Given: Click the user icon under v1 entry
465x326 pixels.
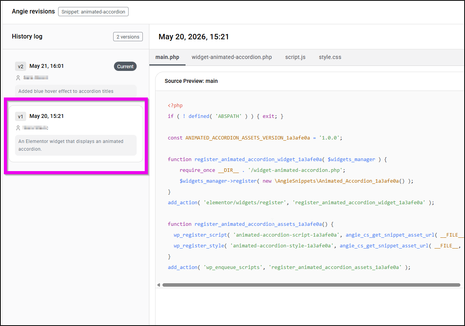Looking at the screenshot, I should (18, 128).
